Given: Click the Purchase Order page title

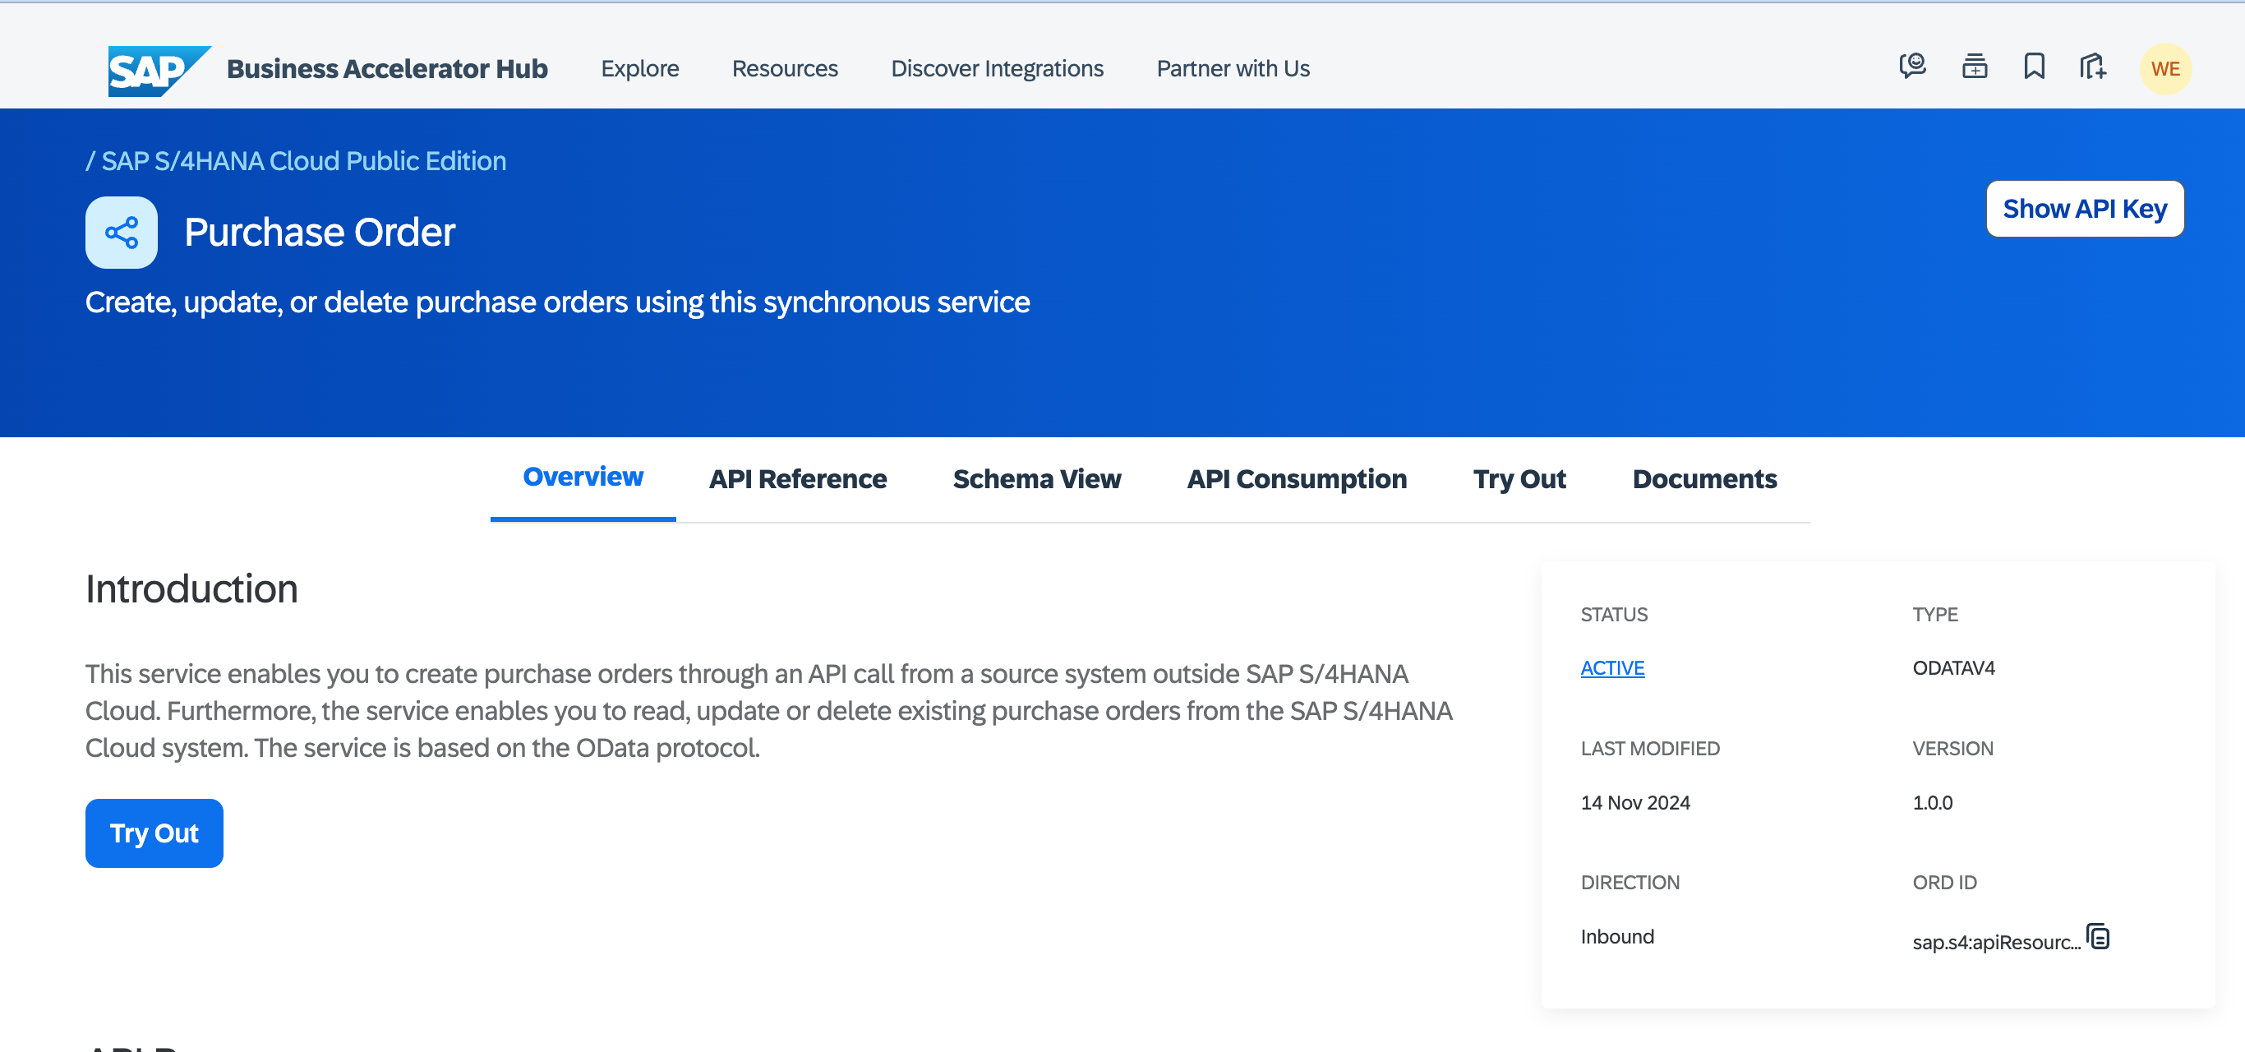Looking at the screenshot, I should [x=320, y=233].
